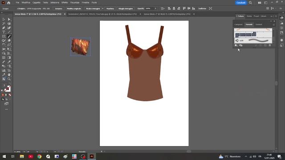Delete brush with the trash icon
Image resolution: width=285 pixels, height=160 pixels.
pos(270,45)
